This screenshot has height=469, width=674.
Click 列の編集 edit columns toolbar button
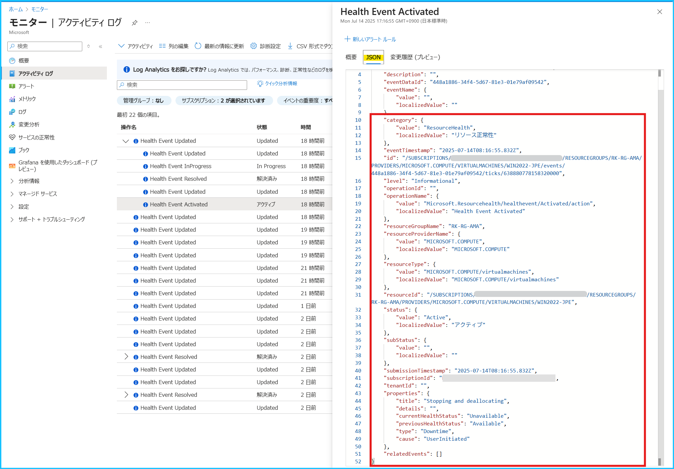point(174,46)
